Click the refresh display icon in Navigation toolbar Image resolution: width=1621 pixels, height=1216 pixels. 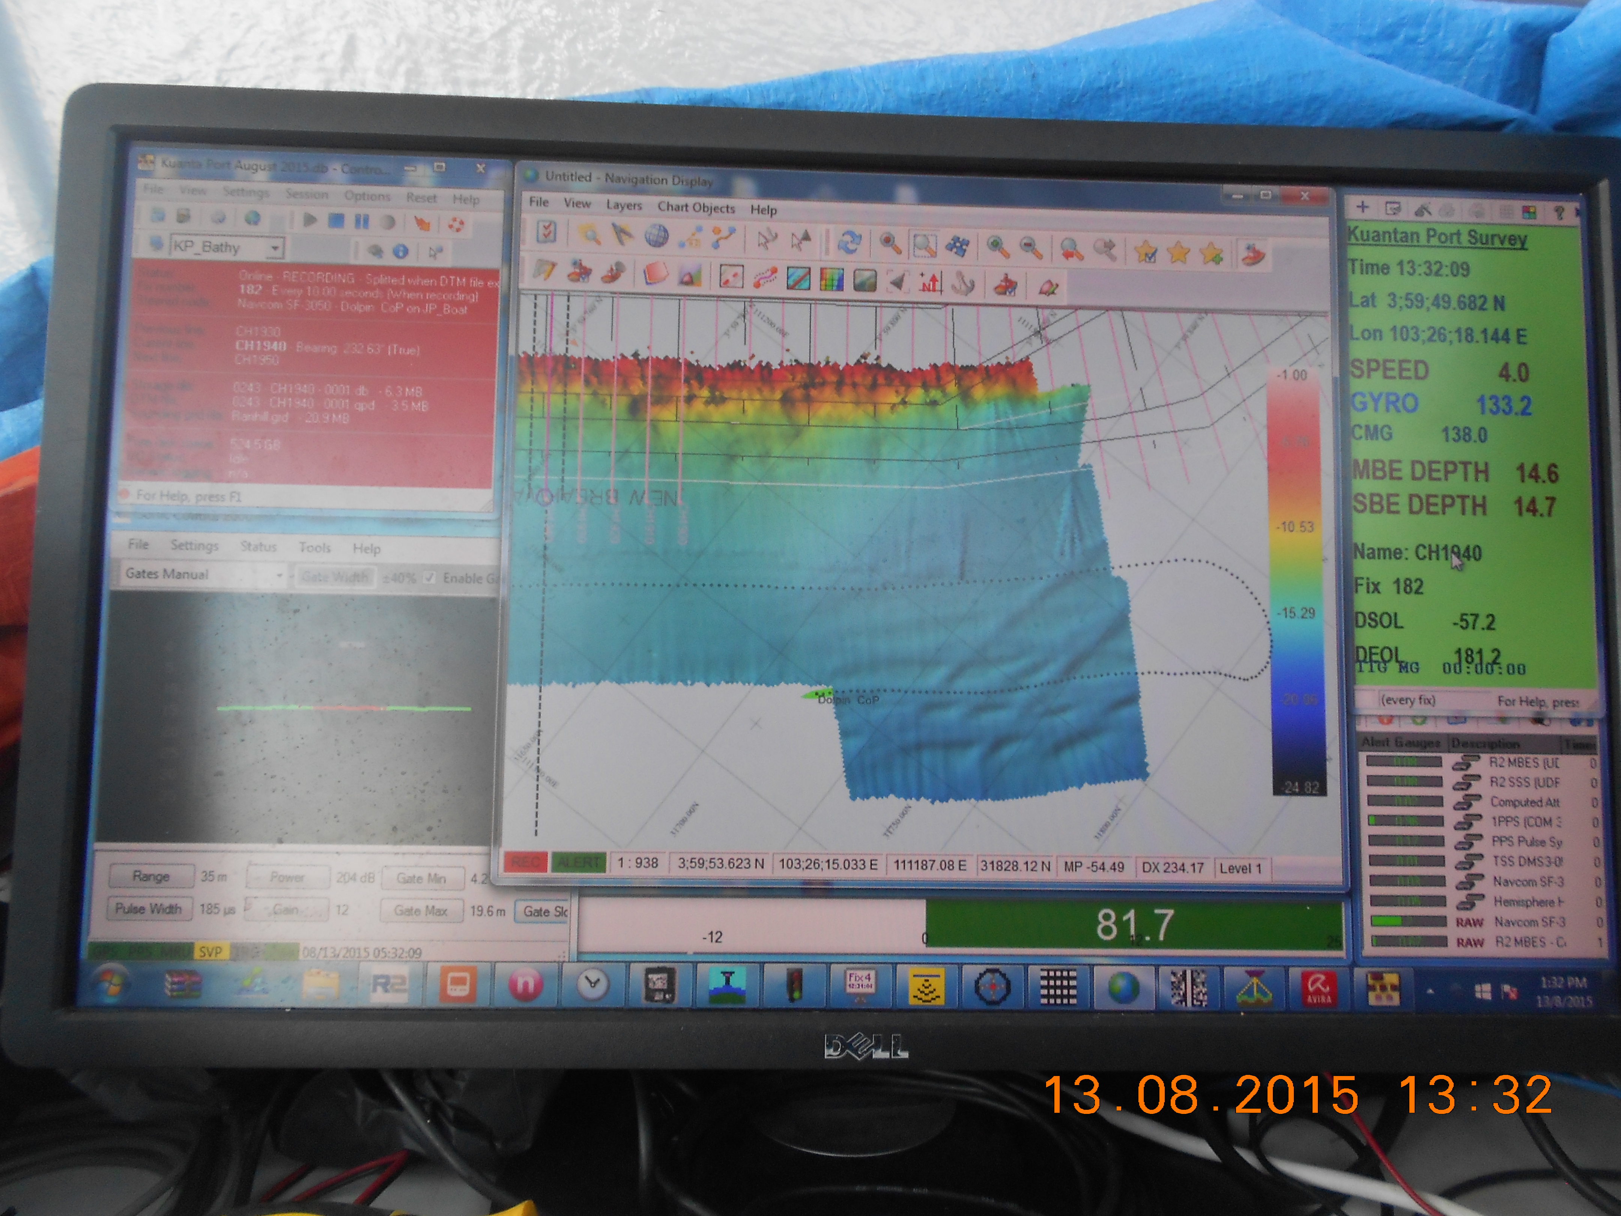(850, 242)
